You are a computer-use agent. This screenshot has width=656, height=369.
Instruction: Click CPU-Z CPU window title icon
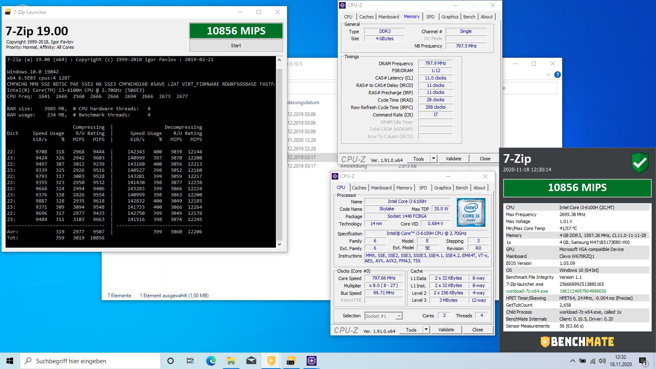coord(335,176)
